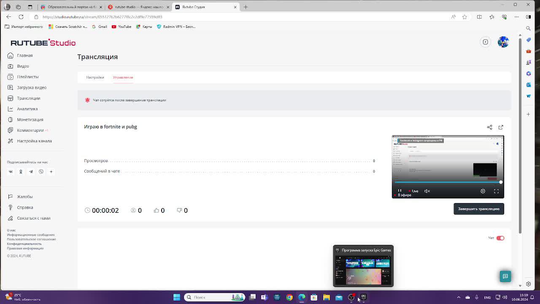The image size is (540, 304).
Task: Open the plus icon under Подписывайтесь на нас
Action: point(51,172)
